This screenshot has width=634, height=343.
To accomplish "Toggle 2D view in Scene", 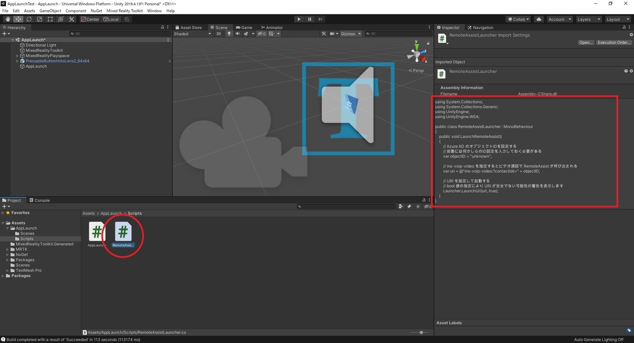I will point(219,34).
